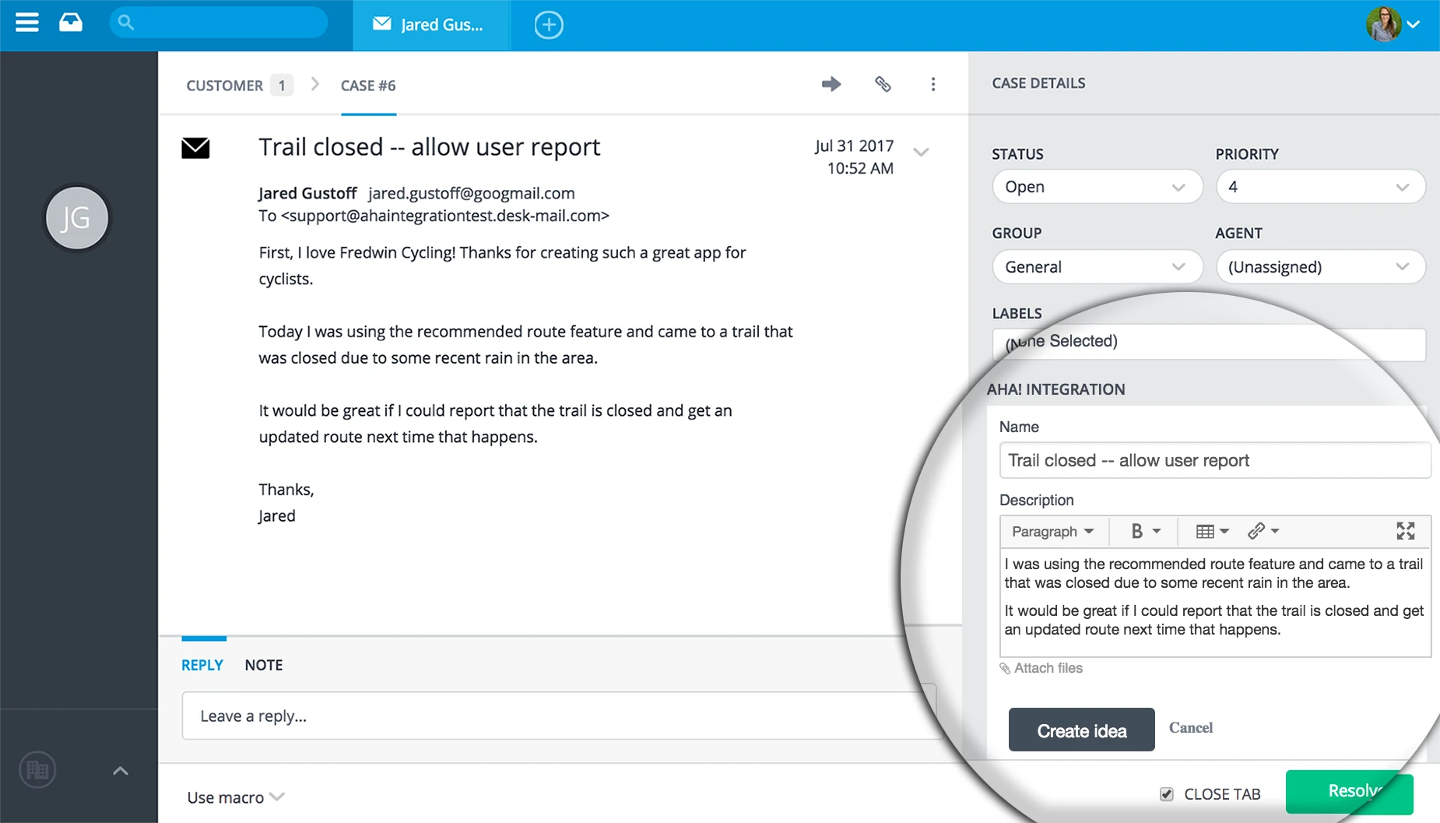Switch to the Jared Gus... case tab

(432, 25)
